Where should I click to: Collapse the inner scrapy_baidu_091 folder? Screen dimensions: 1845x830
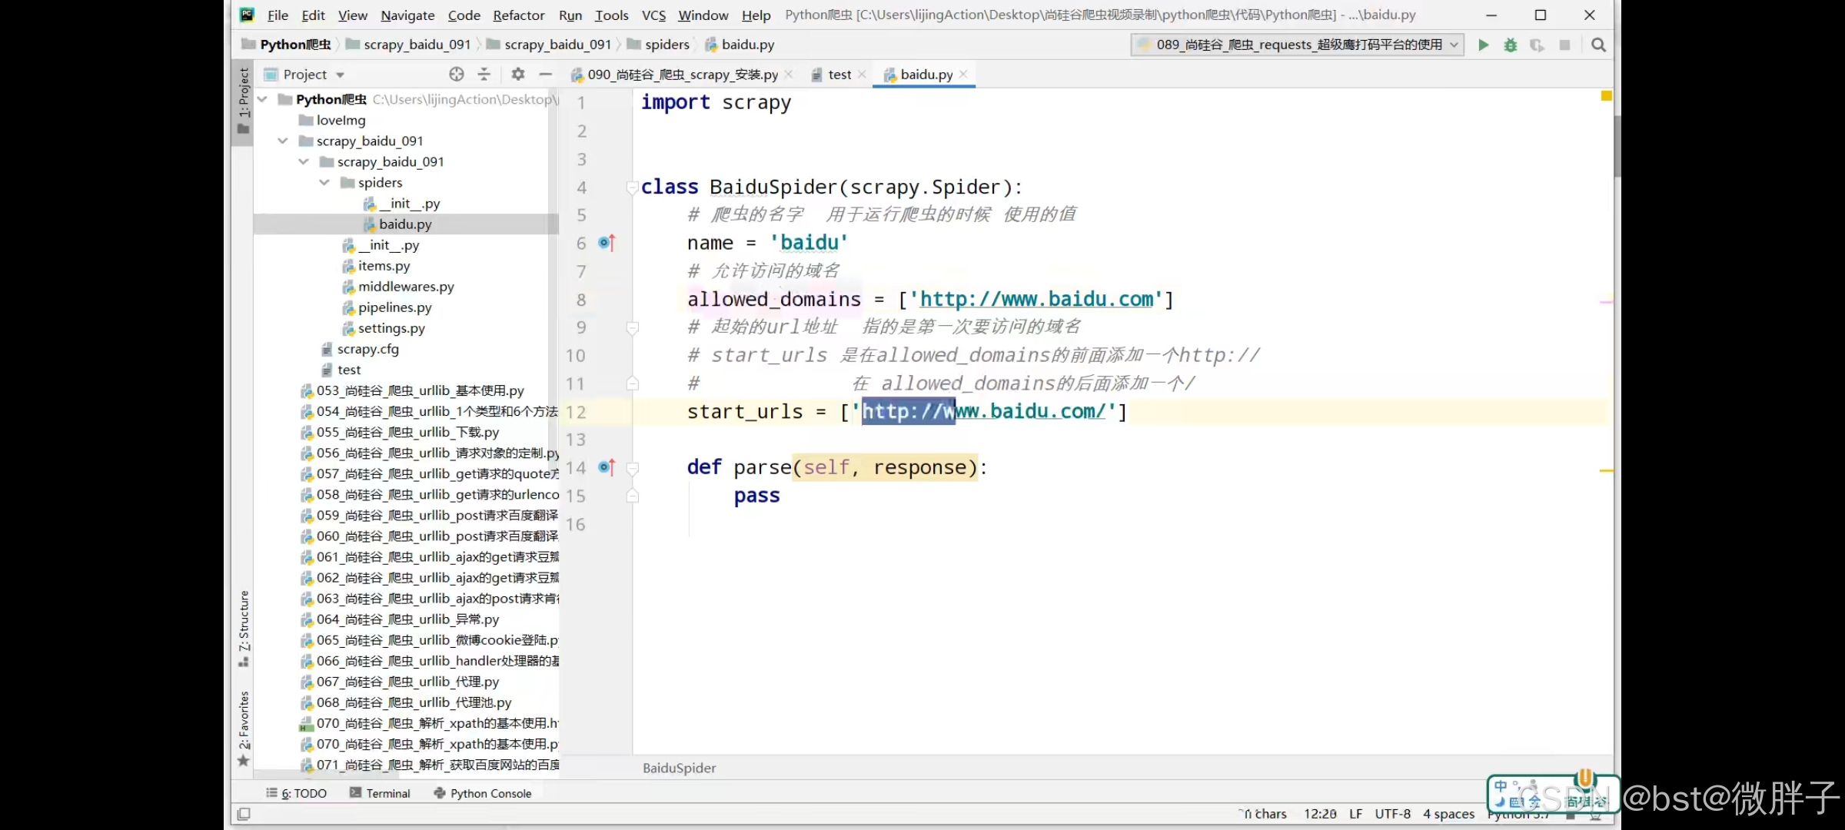(x=304, y=161)
